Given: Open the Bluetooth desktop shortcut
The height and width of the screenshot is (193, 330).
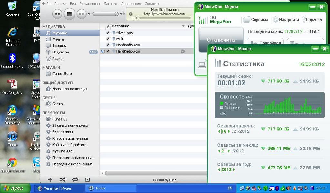Looking at the screenshot, I should coord(12,61).
